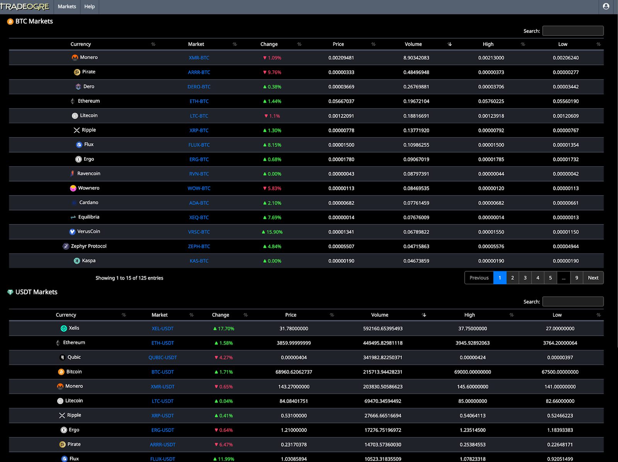Click the Litecoin icon in BTC Markets
The height and width of the screenshot is (462, 618).
coord(75,116)
